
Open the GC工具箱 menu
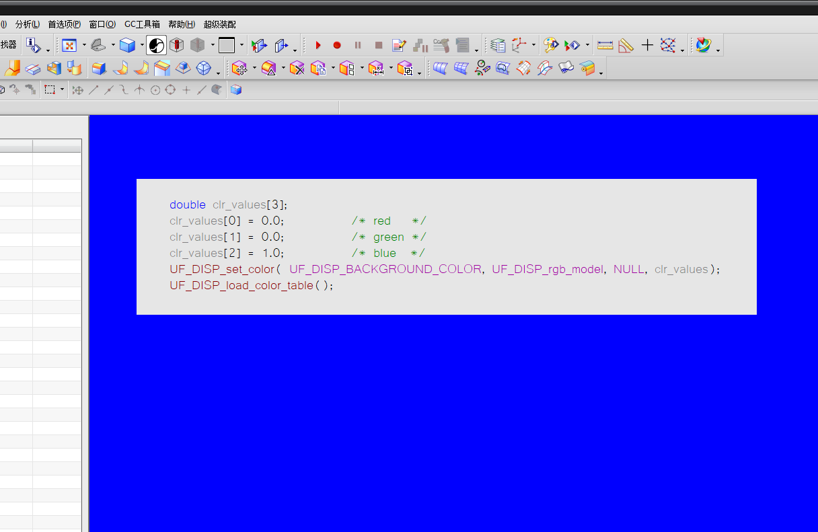click(142, 24)
